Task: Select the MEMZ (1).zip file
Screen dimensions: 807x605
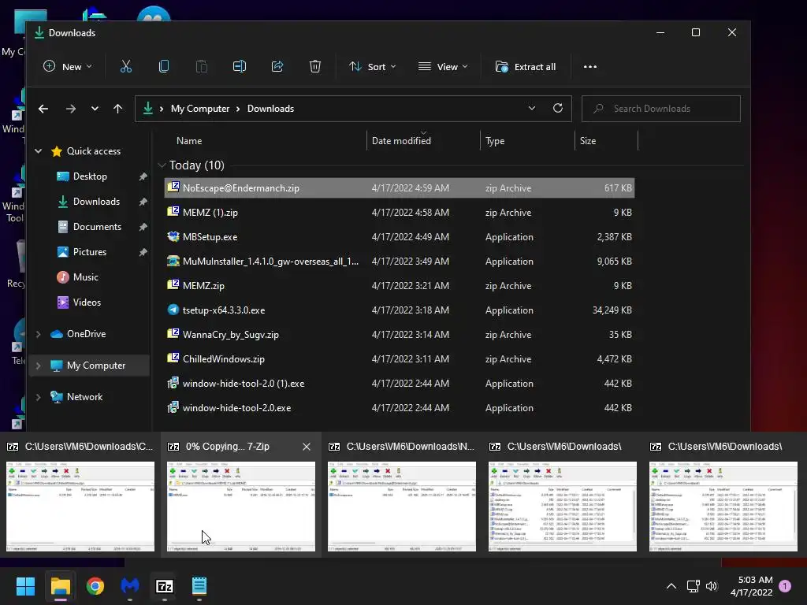Action: [400, 212]
